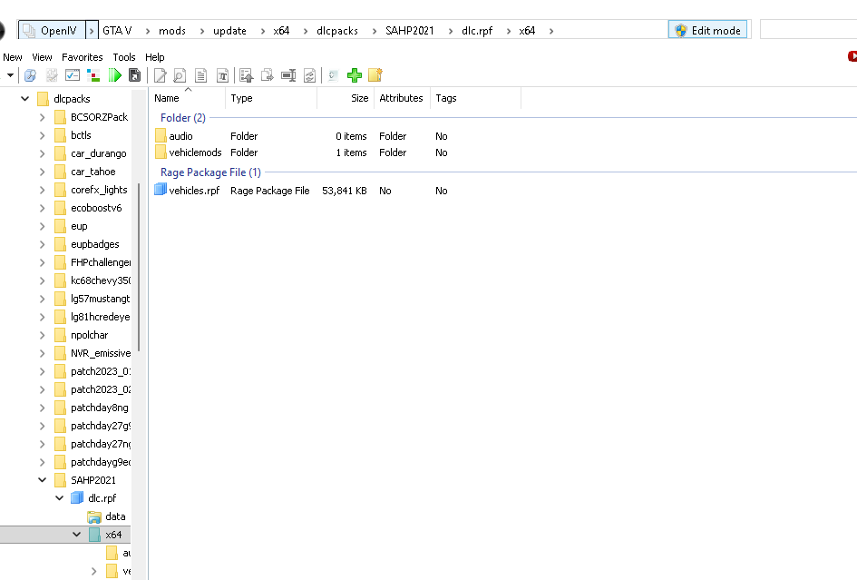
Task: Click the Tags column header
Action: [475, 98]
